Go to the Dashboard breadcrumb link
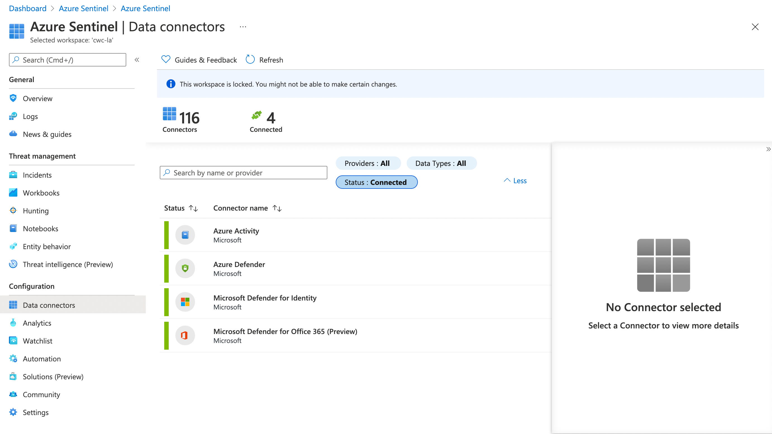The height and width of the screenshot is (434, 772). tap(28, 8)
